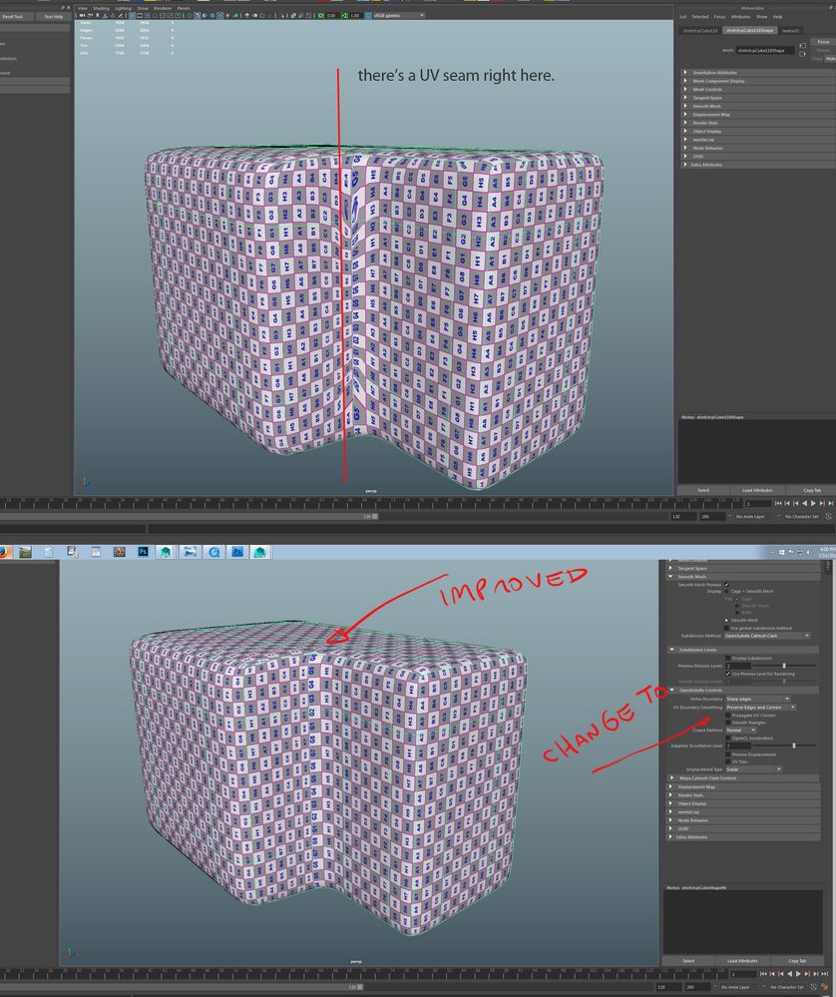The image size is (836, 997).
Task: Open the film reel taskbar icon
Action: pos(119,551)
